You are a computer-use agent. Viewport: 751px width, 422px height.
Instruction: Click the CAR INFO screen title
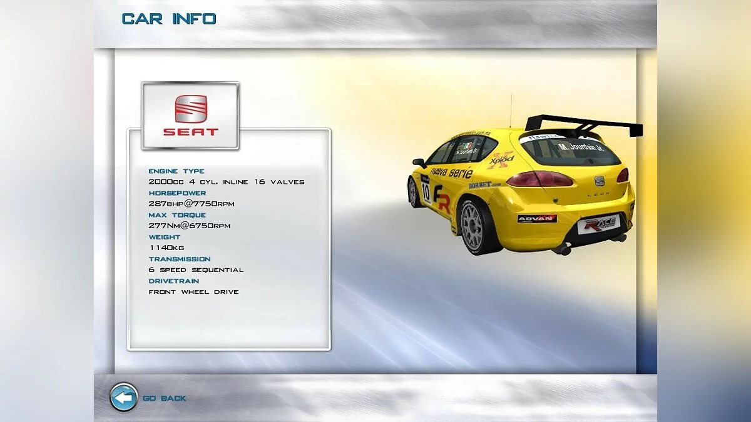(x=169, y=19)
